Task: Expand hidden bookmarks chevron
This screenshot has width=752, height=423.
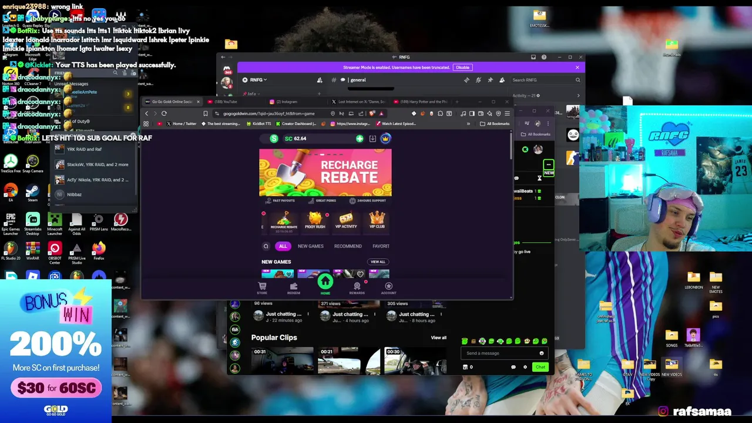Action: 468,124
